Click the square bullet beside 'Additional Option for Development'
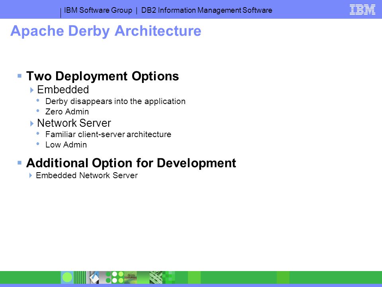 (19, 163)
